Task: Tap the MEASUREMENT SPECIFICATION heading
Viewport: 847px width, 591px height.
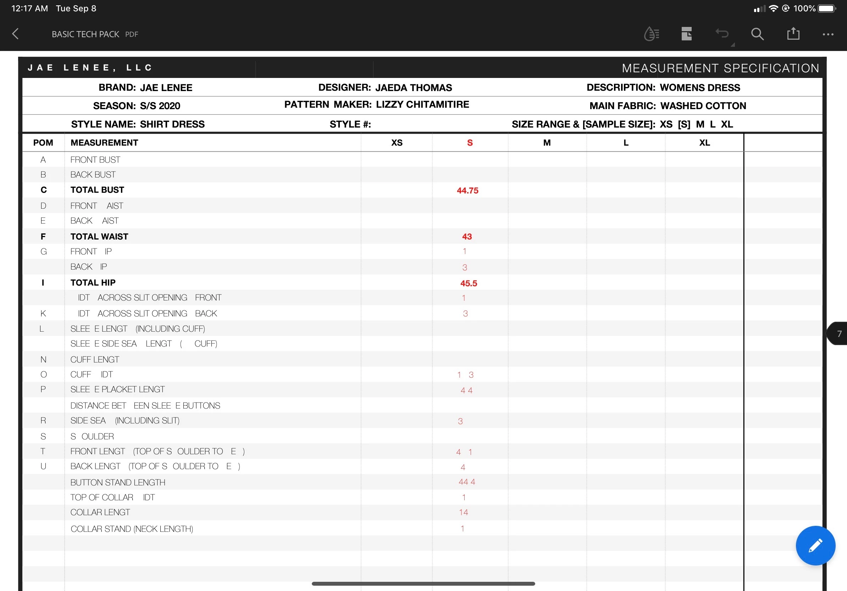Action: [720, 68]
